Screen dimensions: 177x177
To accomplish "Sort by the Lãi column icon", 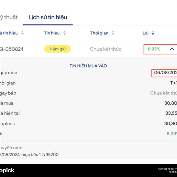I will click(x=153, y=33).
